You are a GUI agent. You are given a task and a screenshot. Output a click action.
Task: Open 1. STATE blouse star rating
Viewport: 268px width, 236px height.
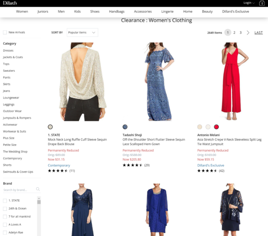(58, 170)
